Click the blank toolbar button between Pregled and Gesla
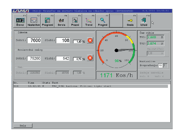184x138 pixels. 116,21
